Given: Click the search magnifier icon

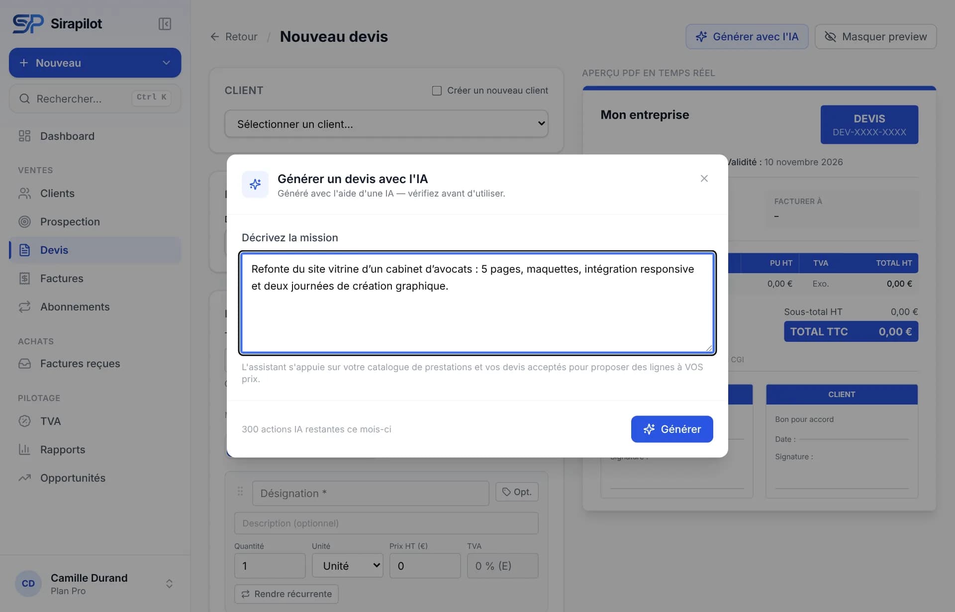Looking at the screenshot, I should coord(24,99).
